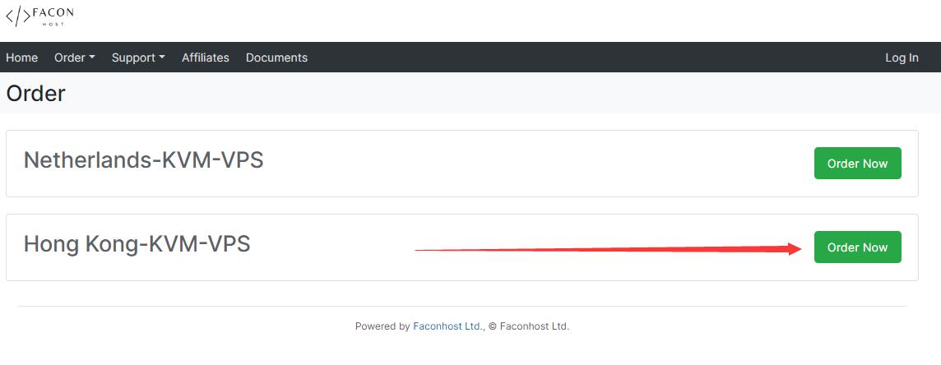
Task: Order Now for Netherlands-KVM-VPS
Action: click(x=858, y=163)
